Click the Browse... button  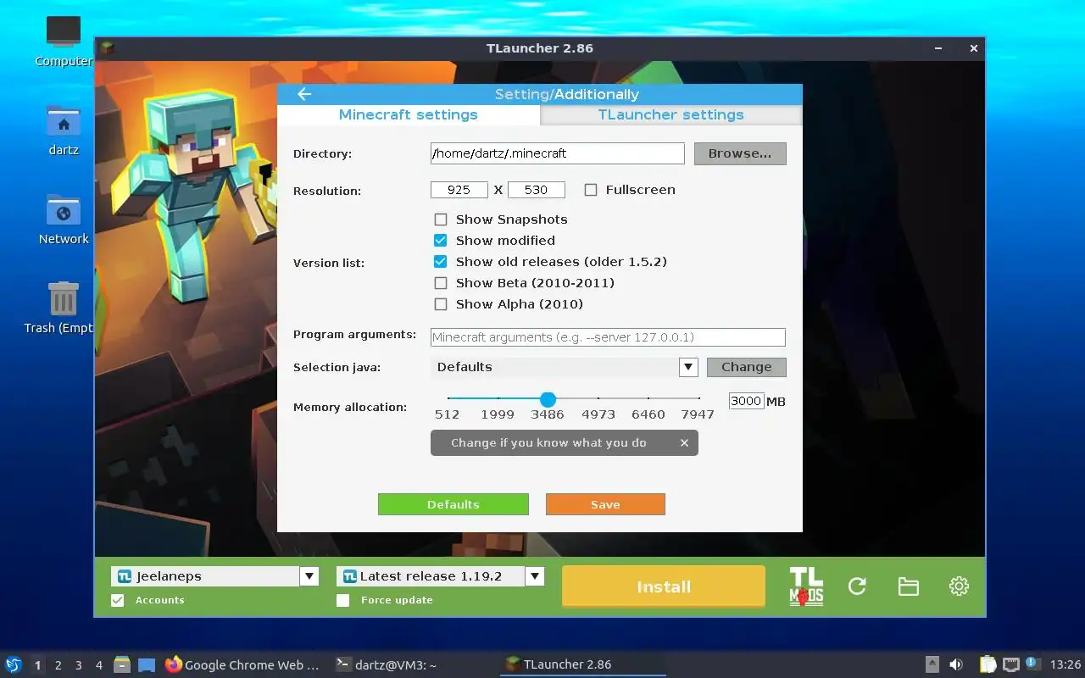tap(740, 153)
